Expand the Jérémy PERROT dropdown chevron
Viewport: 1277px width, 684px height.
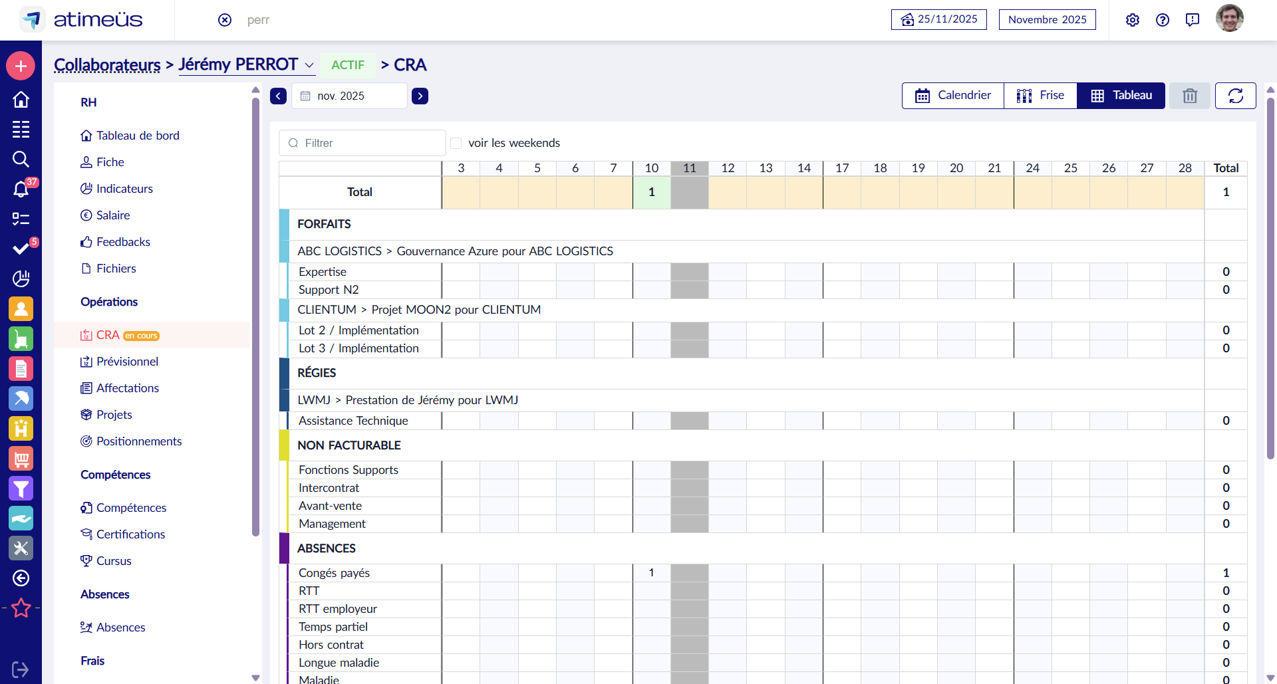tap(309, 65)
